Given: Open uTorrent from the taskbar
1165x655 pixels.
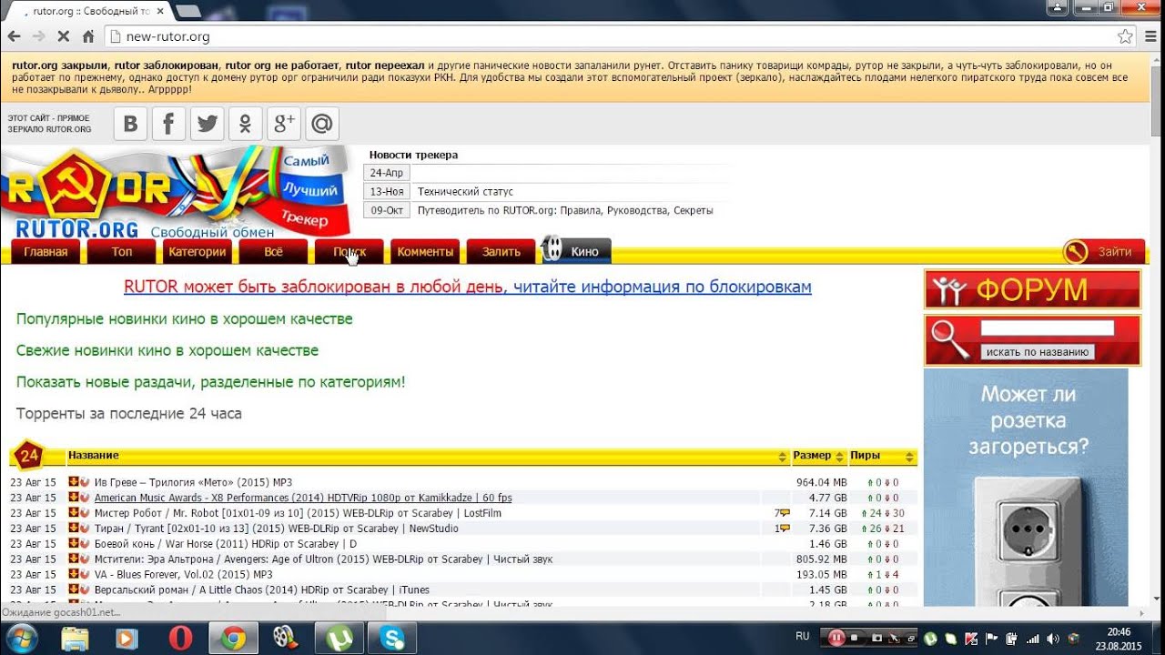Looking at the screenshot, I should 339,639.
